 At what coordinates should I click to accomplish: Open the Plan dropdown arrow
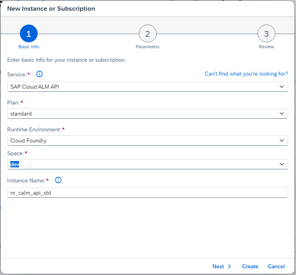coord(282,114)
